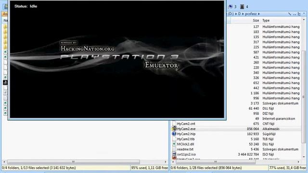Click right panel scrollbar up arrow

click(304, 20)
